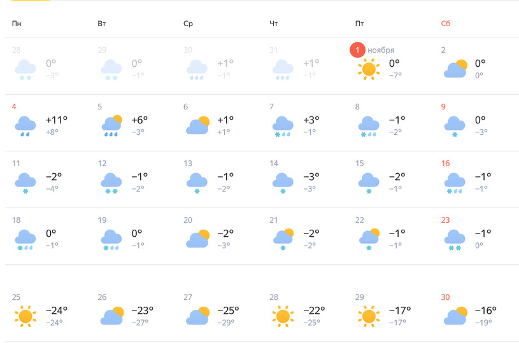
Task: Click the red circle date 1 marker
Action: tap(357, 50)
